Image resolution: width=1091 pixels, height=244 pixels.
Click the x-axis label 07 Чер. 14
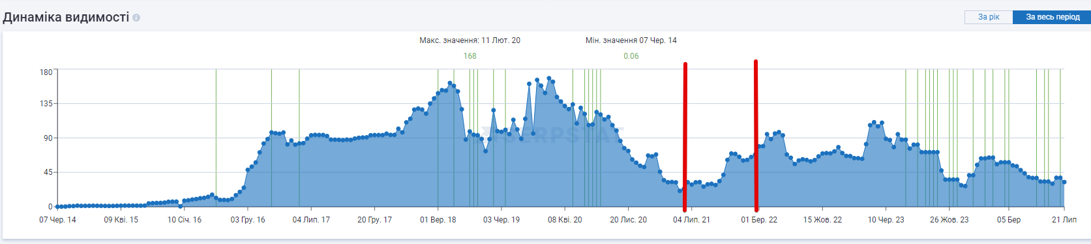tap(57, 220)
